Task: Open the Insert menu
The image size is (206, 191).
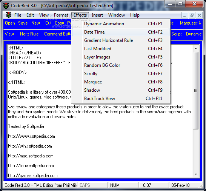Action: point(97,15)
